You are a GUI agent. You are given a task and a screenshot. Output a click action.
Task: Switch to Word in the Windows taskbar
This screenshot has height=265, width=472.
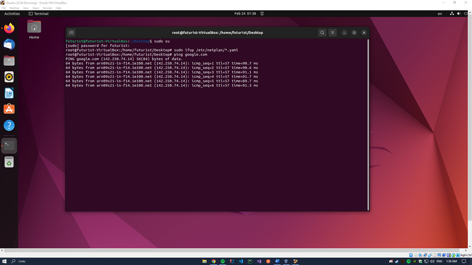click(277, 262)
